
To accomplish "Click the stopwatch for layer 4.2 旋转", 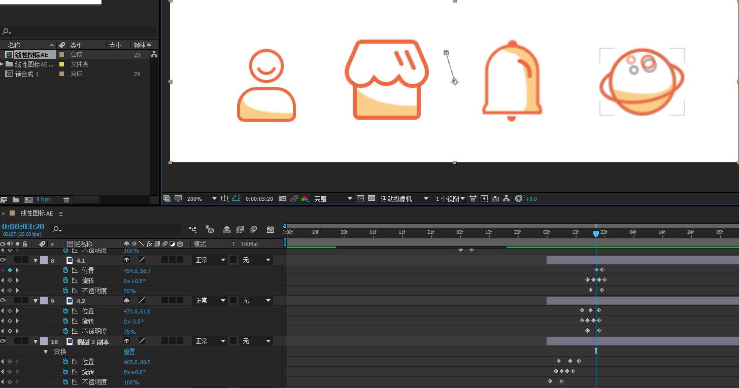I will point(65,321).
